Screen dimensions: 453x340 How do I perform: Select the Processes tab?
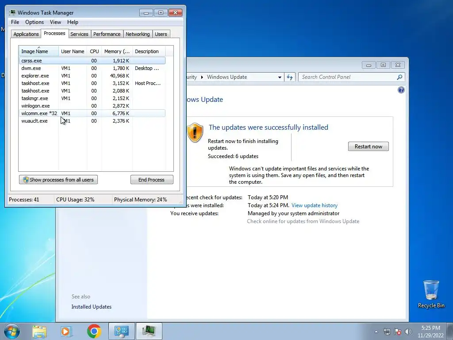coord(54,34)
